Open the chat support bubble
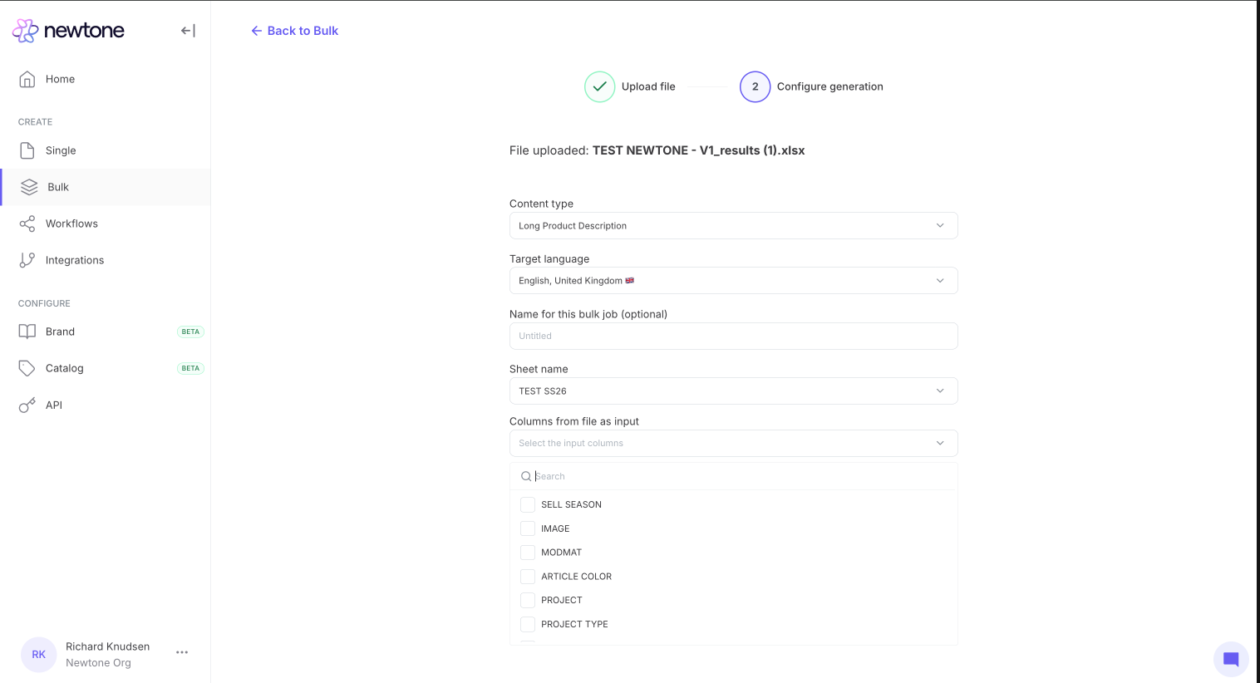Viewport: 1260px width, 683px height. click(x=1230, y=659)
